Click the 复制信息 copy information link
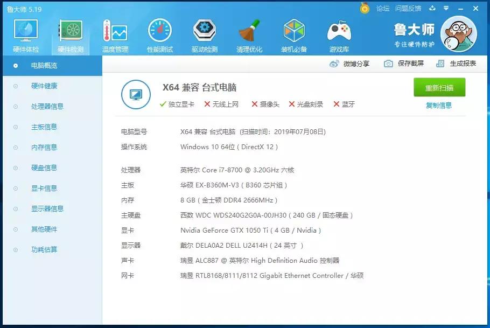 pyautogui.click(x=439, y=104)
